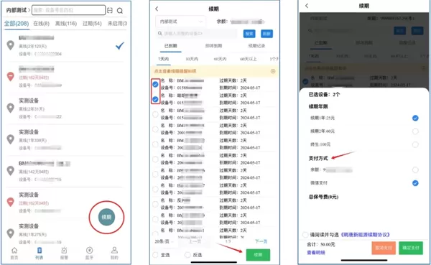Tap the blue 刷新 refresh button
The height and width of the screenshot is (265, 431).
pyautogui.click(x=267, y=34)
